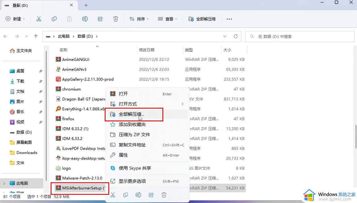Image resolution: width=357 pixels, height=203 pixels.
Task: Select 显示更多选项 in the context menu
Action: pyautogui.click(x=146, y=181)
